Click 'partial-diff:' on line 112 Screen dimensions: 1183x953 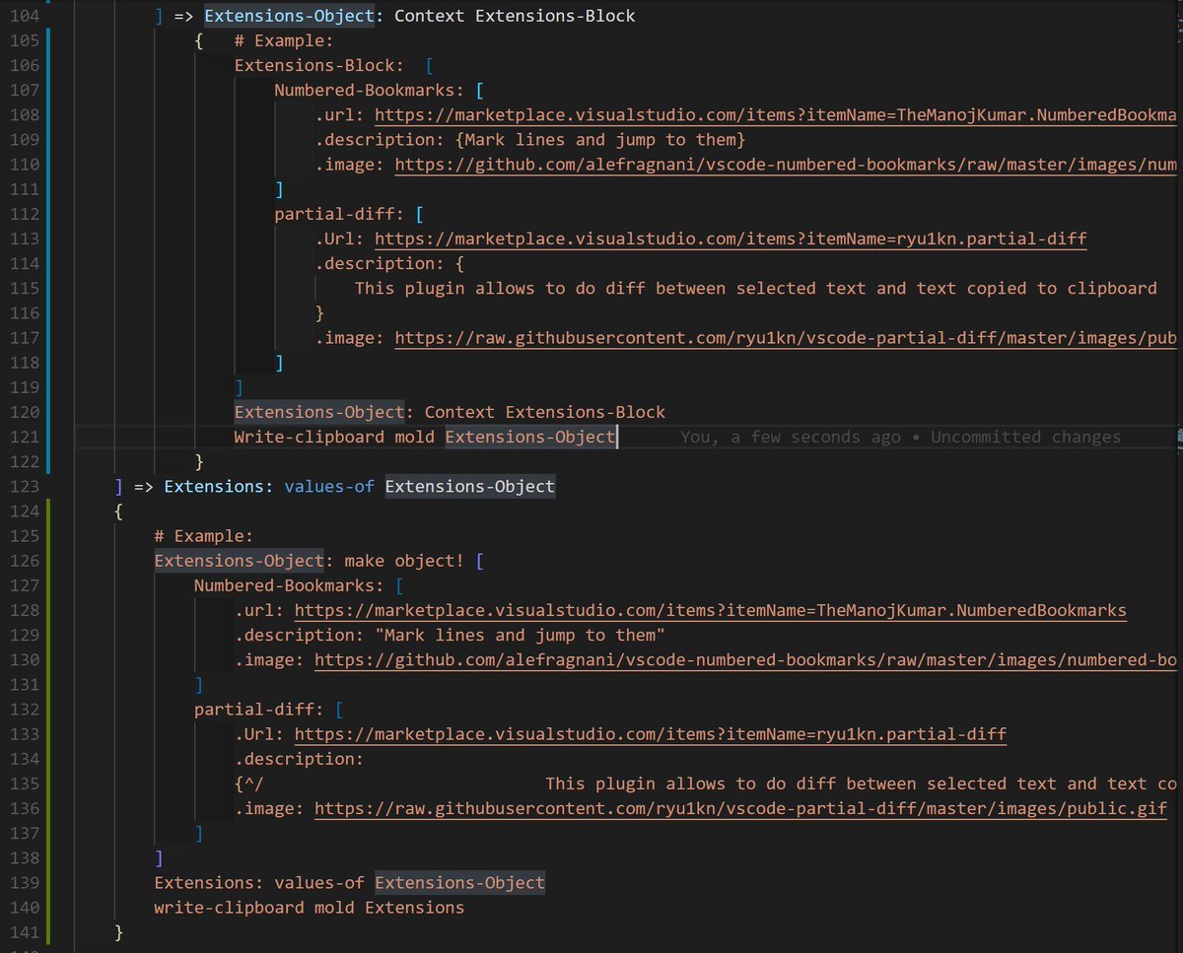coord(339,214)
